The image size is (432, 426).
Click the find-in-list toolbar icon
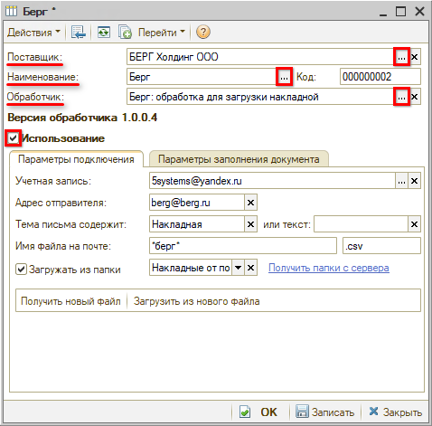[79, 32]
